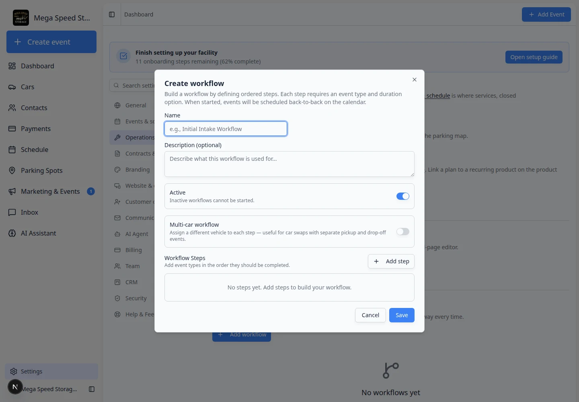
Task: Click the AI Agent robot icon
Action: [x=117, y=234]
